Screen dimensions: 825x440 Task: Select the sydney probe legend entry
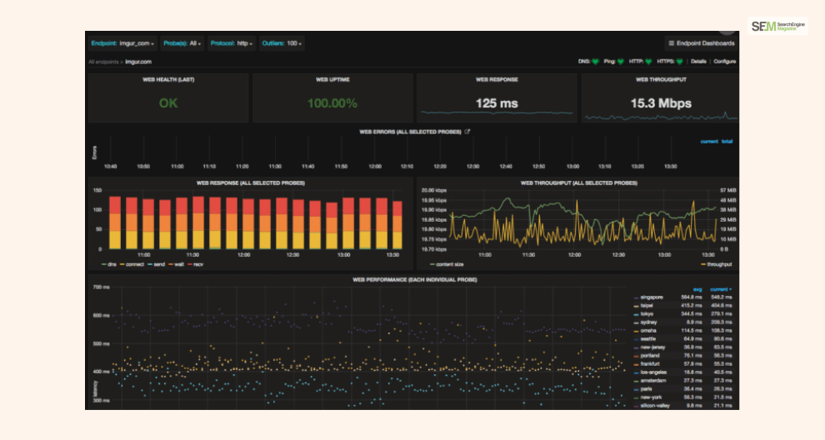pos(648,322)
